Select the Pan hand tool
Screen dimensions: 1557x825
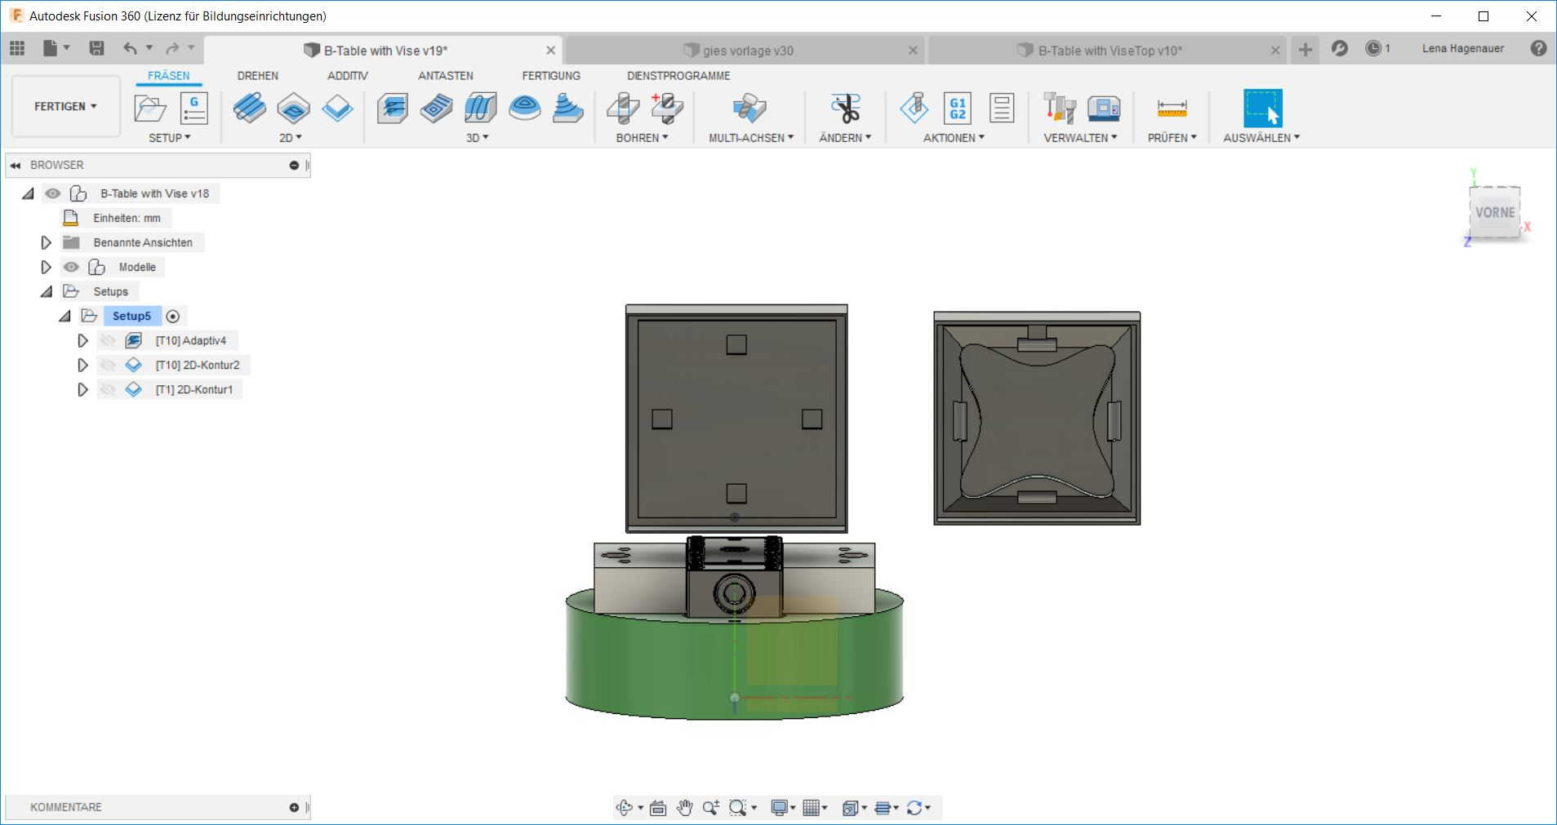pos(684,808)
